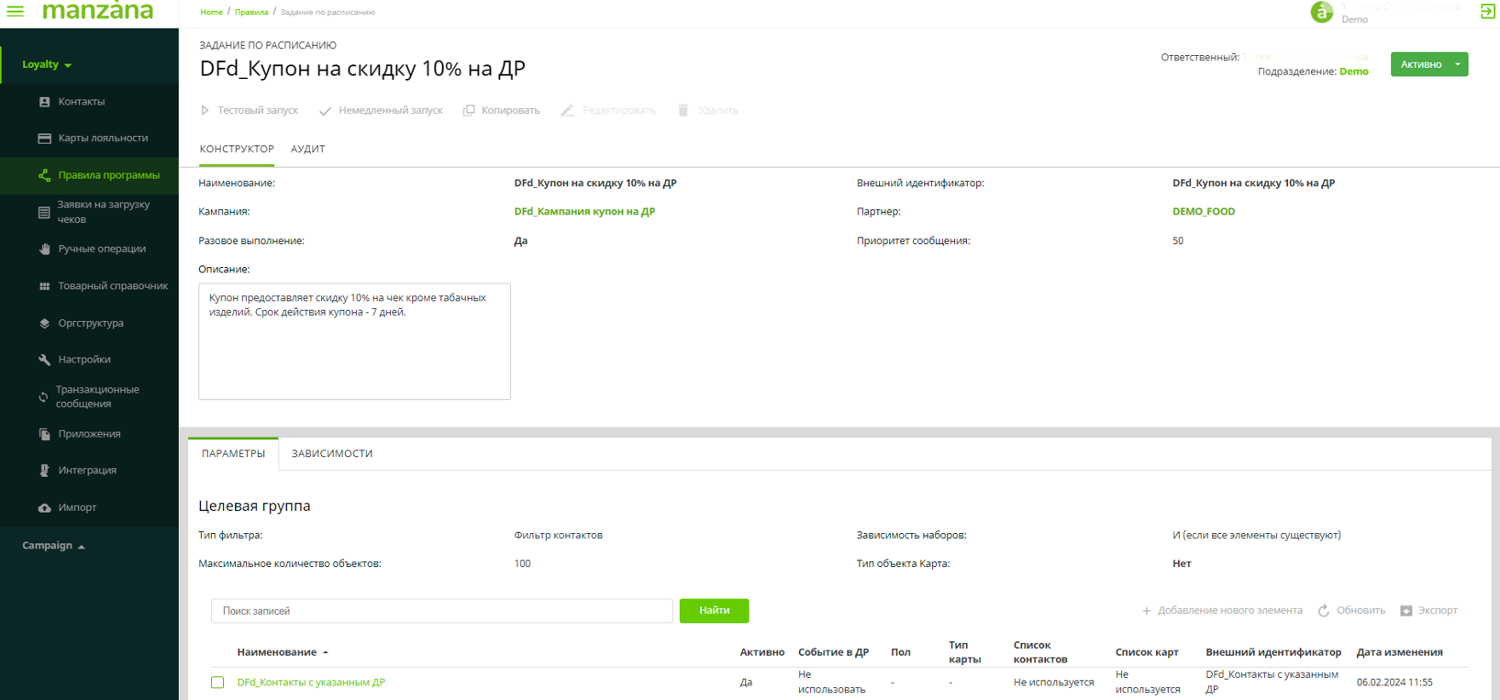This screenshot has height=700, width=1500.
Task: Open the Зависимости tab
Action: (x=332, y=453)
